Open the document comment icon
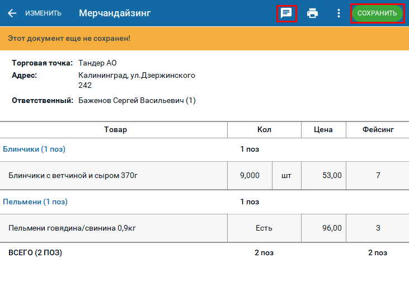This screenshot has height=295, width=409. pyautogui.click(x=286, y=13)
